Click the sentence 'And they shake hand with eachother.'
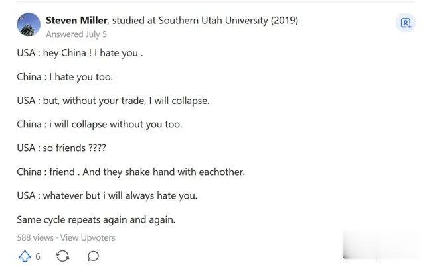Screen dimensions: 425x271 tap(164, 172)
